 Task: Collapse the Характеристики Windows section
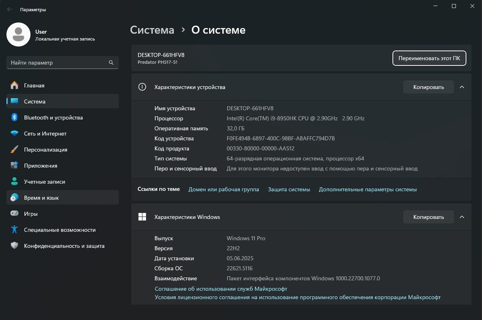tap(462, 217)
